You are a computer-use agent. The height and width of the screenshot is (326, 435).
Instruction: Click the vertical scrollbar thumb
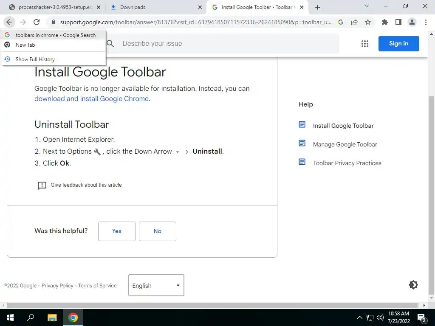(432, 195)
